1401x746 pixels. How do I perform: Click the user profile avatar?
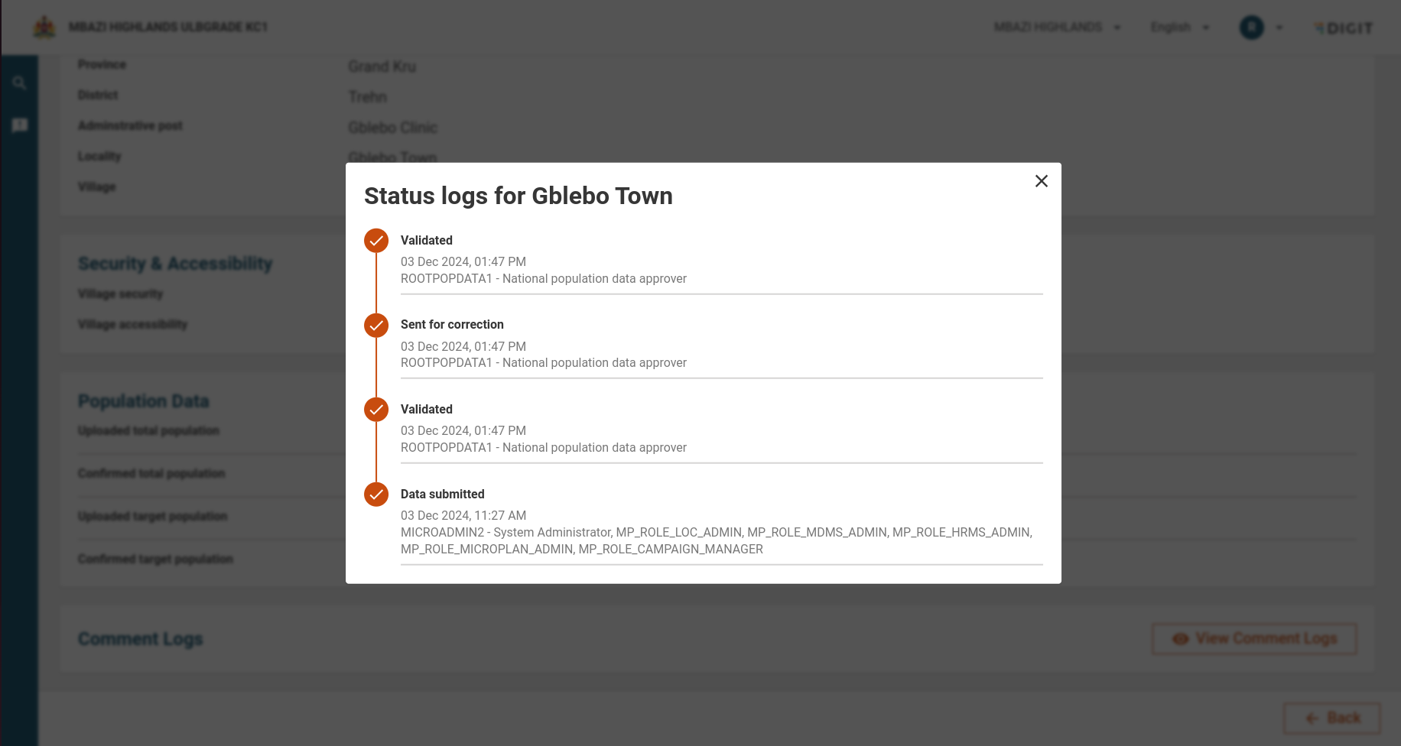point(1251,28)
